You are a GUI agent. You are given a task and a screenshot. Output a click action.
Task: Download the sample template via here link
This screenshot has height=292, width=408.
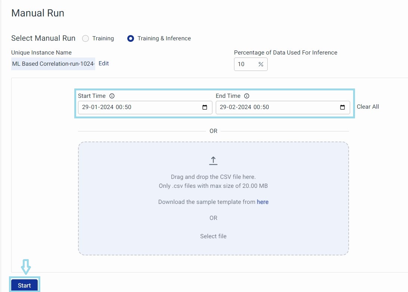coord(262,202)
